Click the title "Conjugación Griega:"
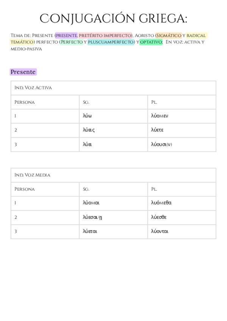The width and height of the screenshot is (227, 321). (113, 19)
